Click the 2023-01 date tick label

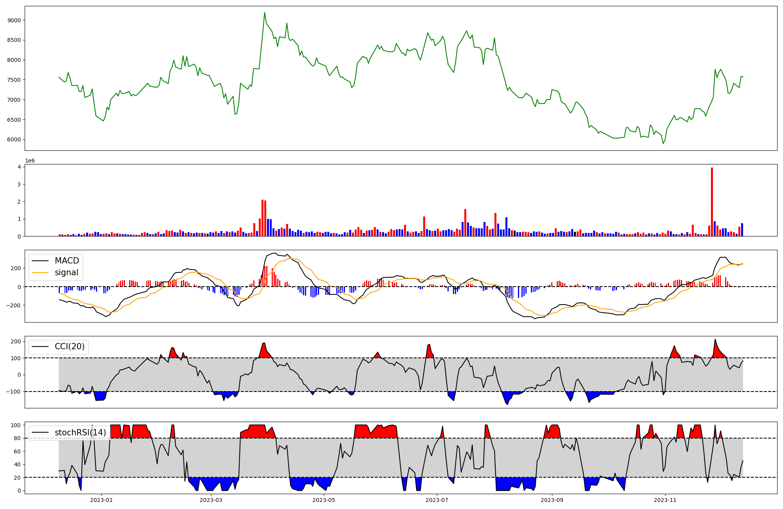click(101, 500)
